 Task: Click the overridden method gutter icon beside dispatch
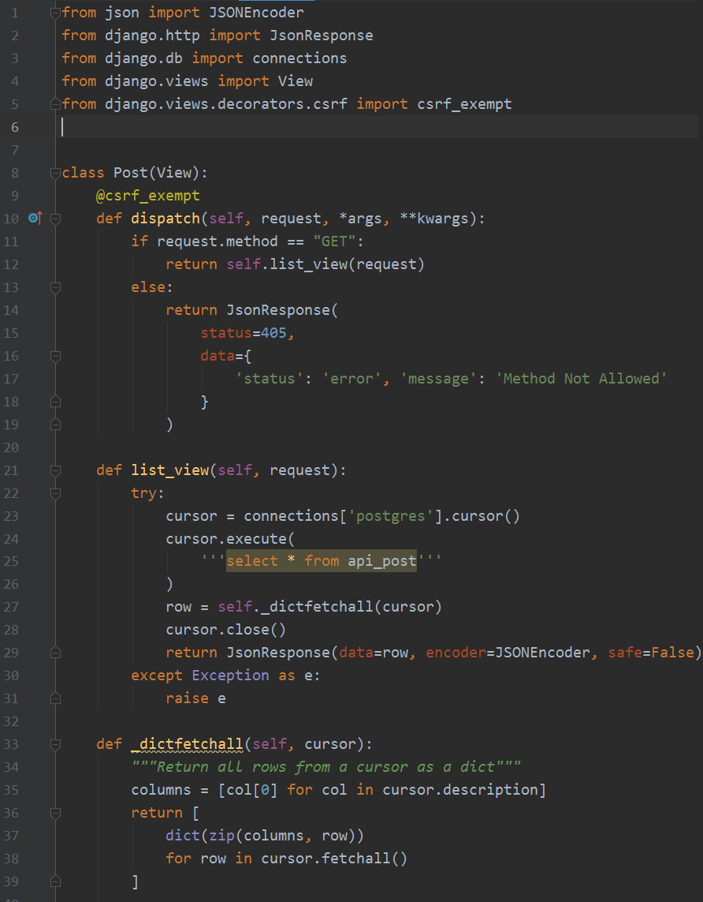click(x=35, y=219)
